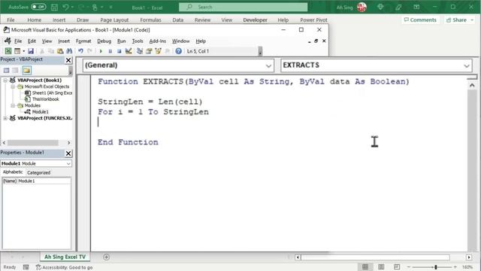This screenshot has width=481, height=271.
Task: Click the Copy icon in VBA toolbar
Action: click(x=51, y=51)
